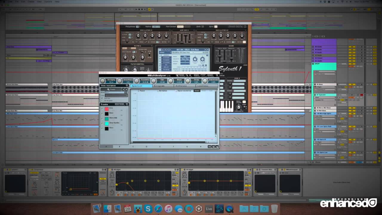Image resolution: width=382 pixels, height=215 pixels.
Task: Open Finder from the dock
Action: 107,208
